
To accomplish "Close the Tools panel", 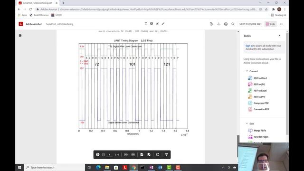I will [279, 36].
